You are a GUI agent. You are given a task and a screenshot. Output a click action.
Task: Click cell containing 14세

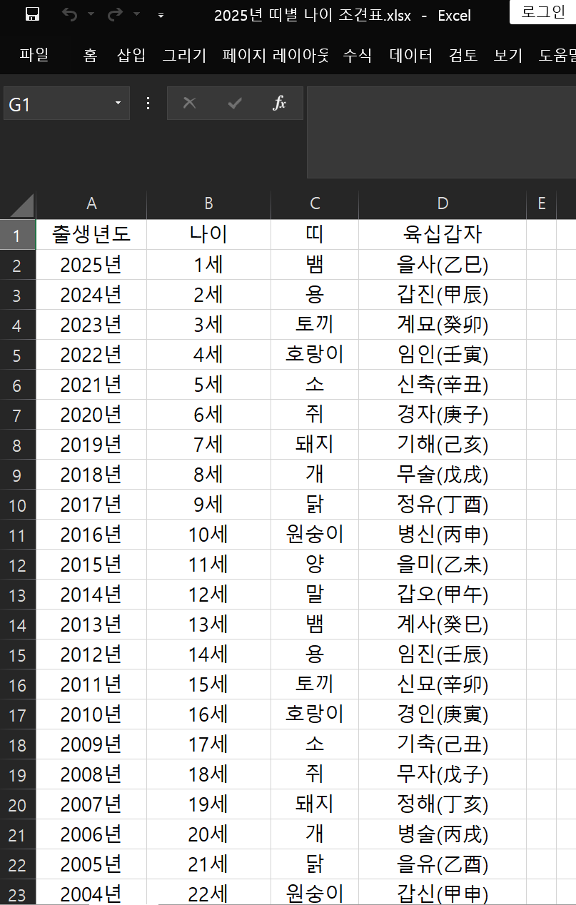pos(208,654)
